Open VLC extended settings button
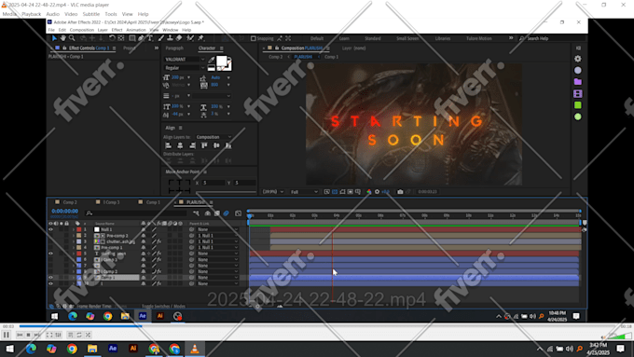 (x=58, y=335)
